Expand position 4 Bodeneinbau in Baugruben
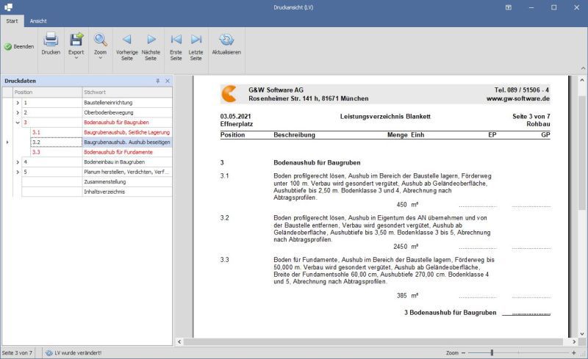The height and width of the screenshot is (359, 588). coord(18,162)
